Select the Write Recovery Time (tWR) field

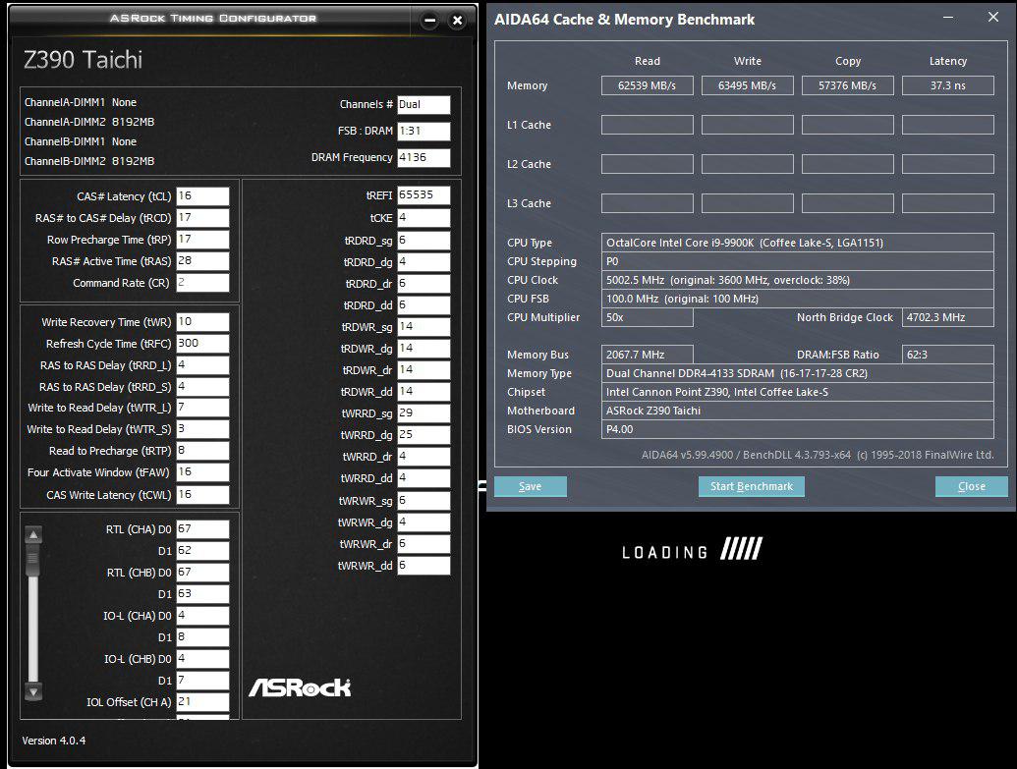tap(202, 322)
